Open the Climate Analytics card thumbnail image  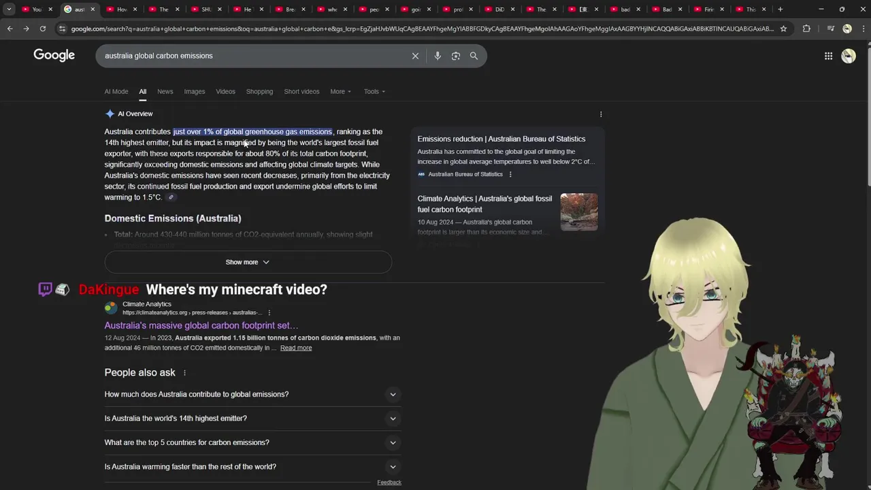(579, 212)
